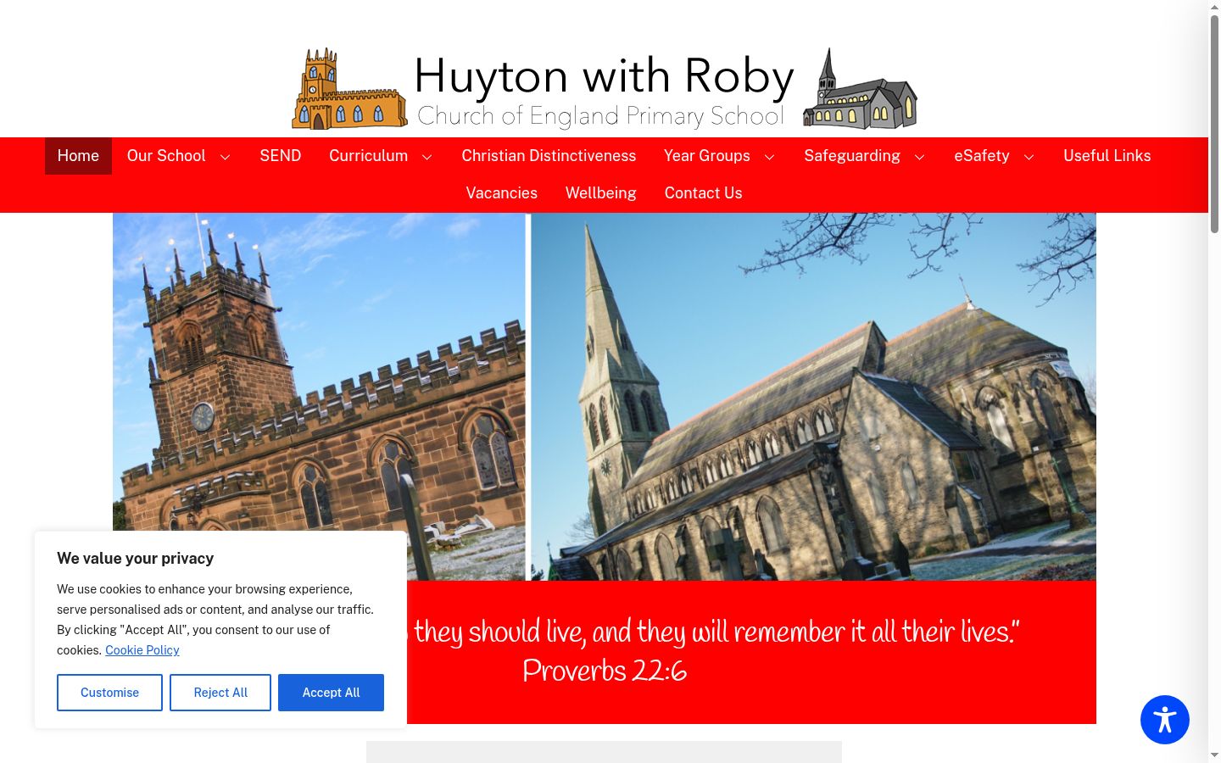Screen dimensions: 1221x763
Task: Open the SEND page
Action: pos(281,156)
